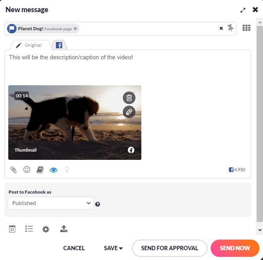Open the content library book icon

tap(40, 170)
